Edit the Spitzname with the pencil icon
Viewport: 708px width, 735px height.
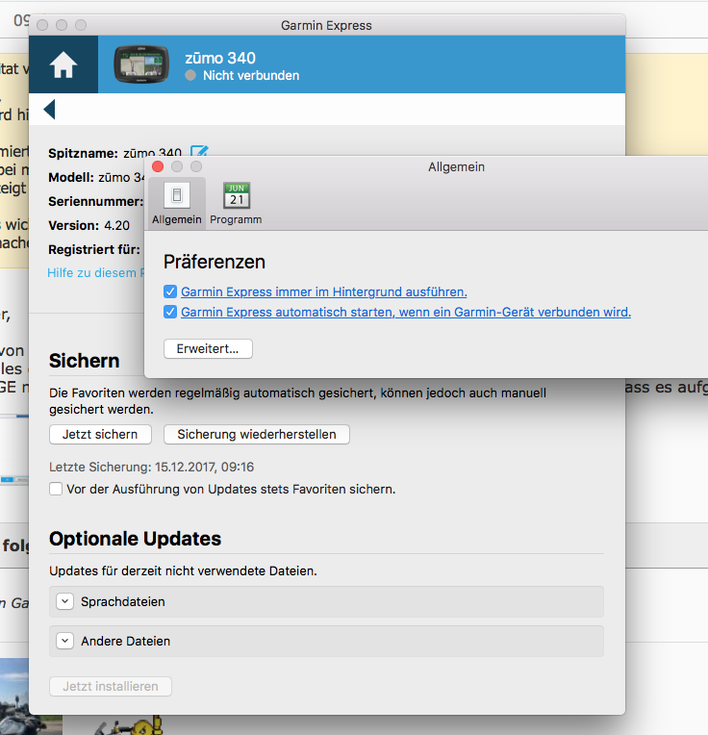(x=199, y=151)
